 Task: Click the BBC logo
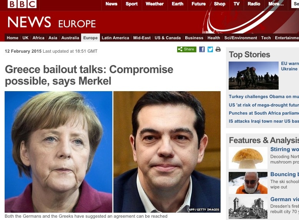[x=22, y=4]
